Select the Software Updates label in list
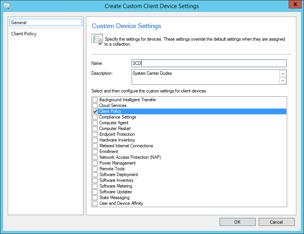304x234 pixels. coord(116,192)
